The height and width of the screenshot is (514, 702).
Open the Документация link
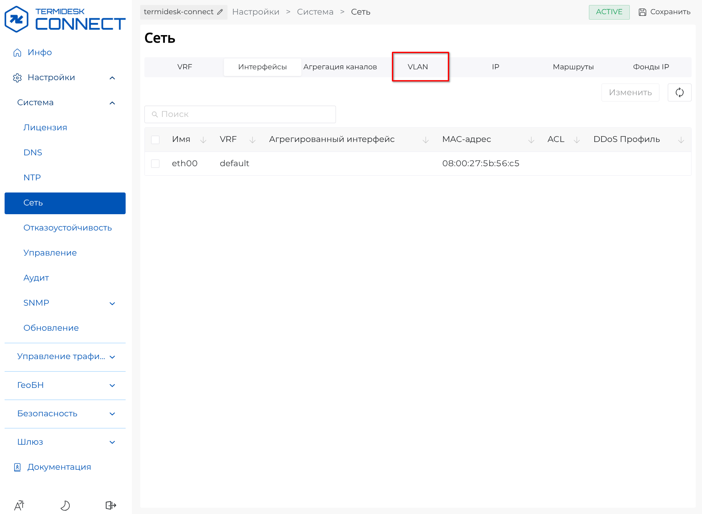[59, 467]
